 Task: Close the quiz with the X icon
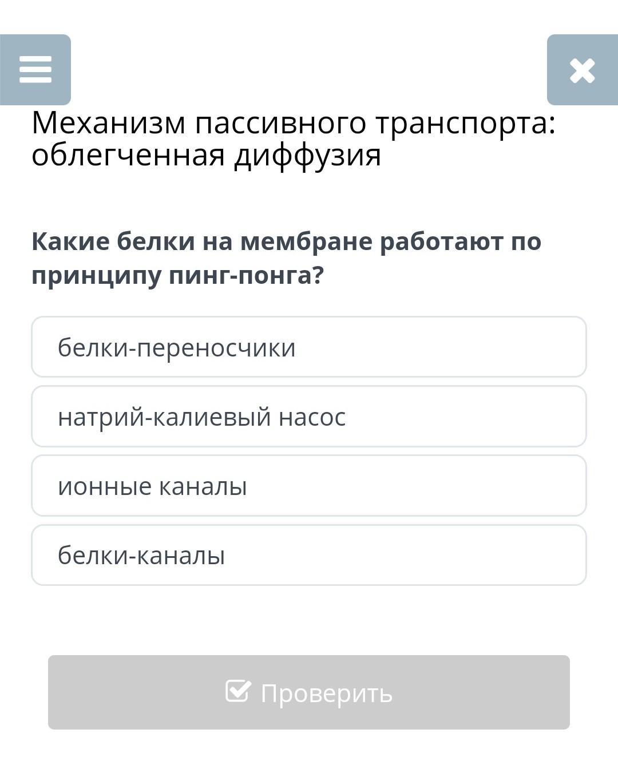(583, 70)
